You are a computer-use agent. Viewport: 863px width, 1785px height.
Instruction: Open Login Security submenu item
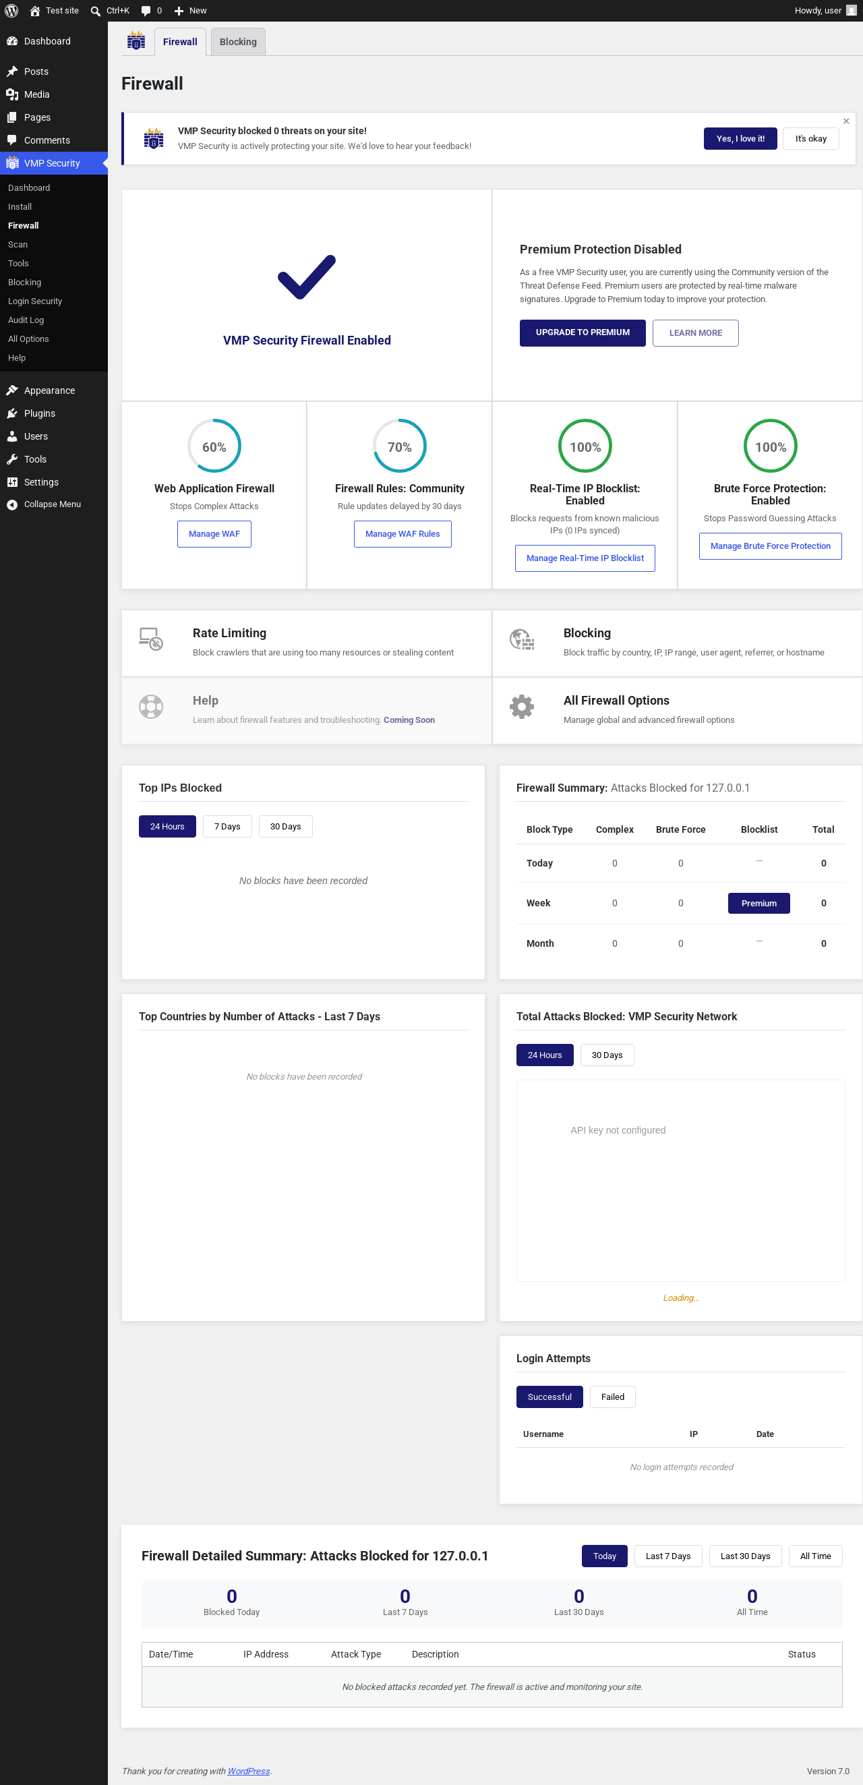35,301
